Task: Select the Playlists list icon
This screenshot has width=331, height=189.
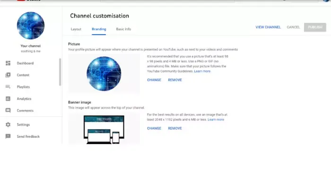Action: 8,86
